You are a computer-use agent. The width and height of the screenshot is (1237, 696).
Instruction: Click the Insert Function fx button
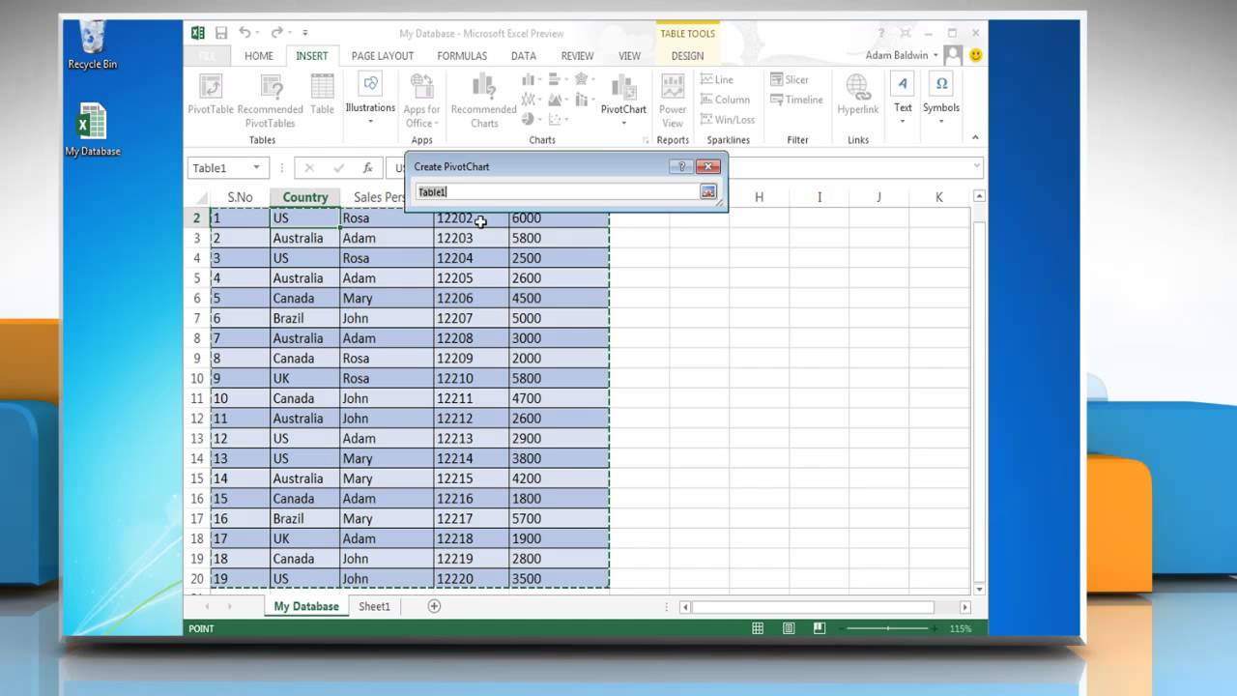pos(367,168)
